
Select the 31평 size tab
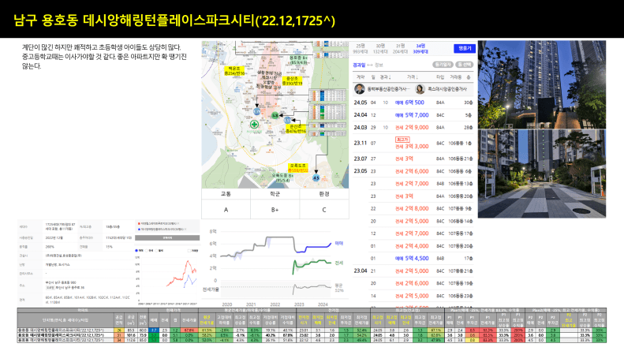[x=400, y=49]
